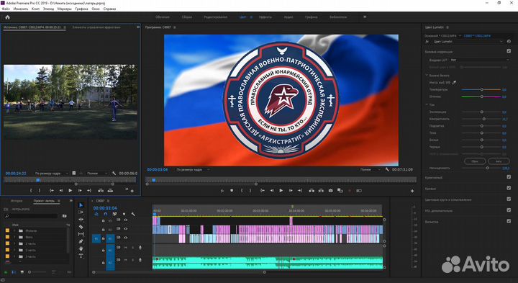Click Lift button in Program monitor
Viewport: 518px width, 283px height.
click(x=312, y=190)
